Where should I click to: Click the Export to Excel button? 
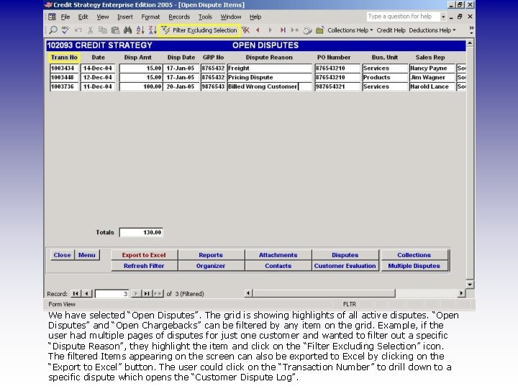click(144, 255)
